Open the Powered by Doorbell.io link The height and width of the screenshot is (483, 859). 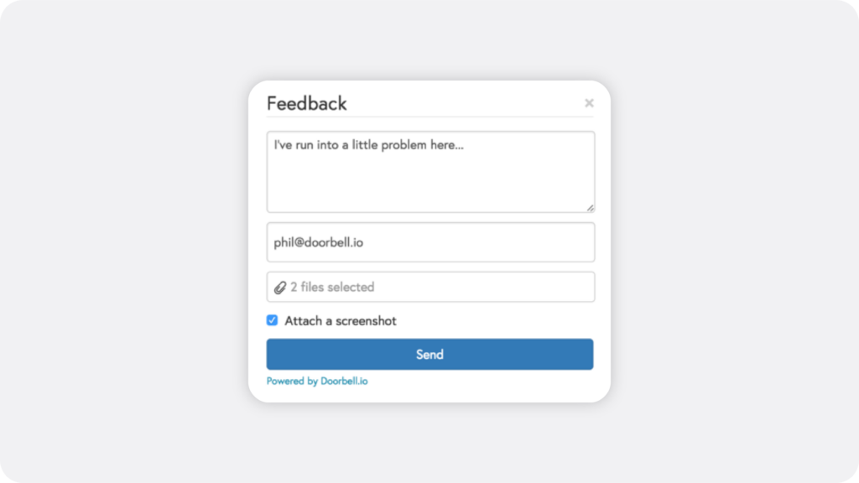[x=316, y=382]
